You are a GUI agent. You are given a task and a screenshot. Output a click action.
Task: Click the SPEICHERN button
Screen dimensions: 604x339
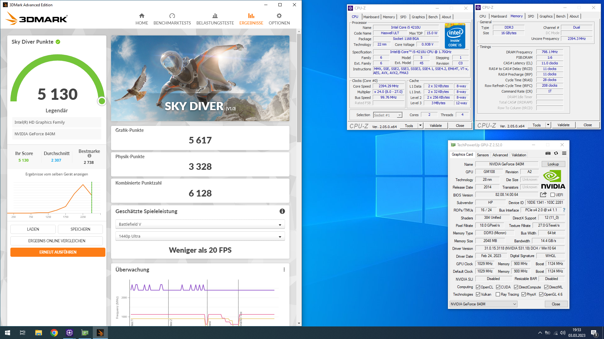80,229
